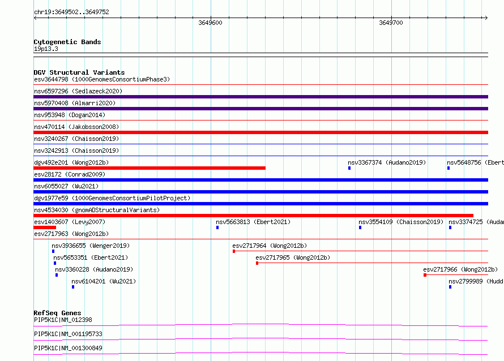The height and width of the screenshot is (361, 504).
Task: Click the esv3644798 (1000GenomesConsortiumPhase3) variant label
Action: pyautogui.click(x=102, y=79)
